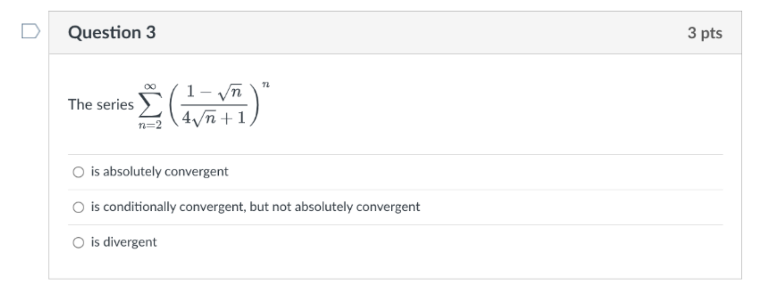781x287 pixels.
Task: Select 'is absolutely convergent'
Action: [160, 172]
